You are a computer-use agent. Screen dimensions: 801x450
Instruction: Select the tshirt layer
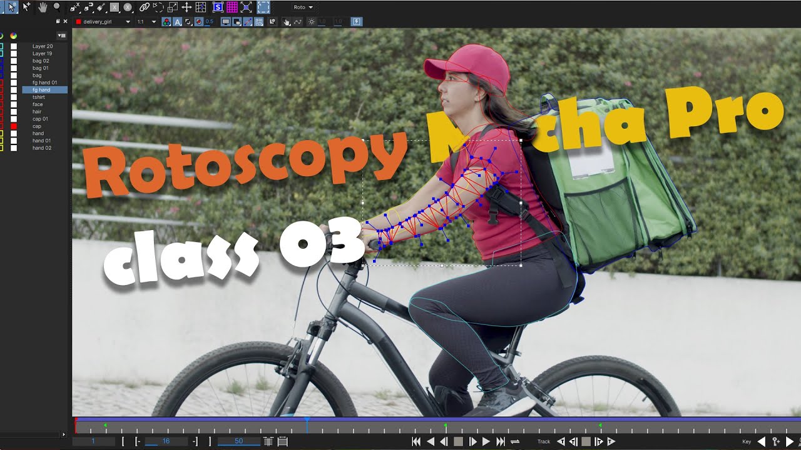click(x=39, y=97)
